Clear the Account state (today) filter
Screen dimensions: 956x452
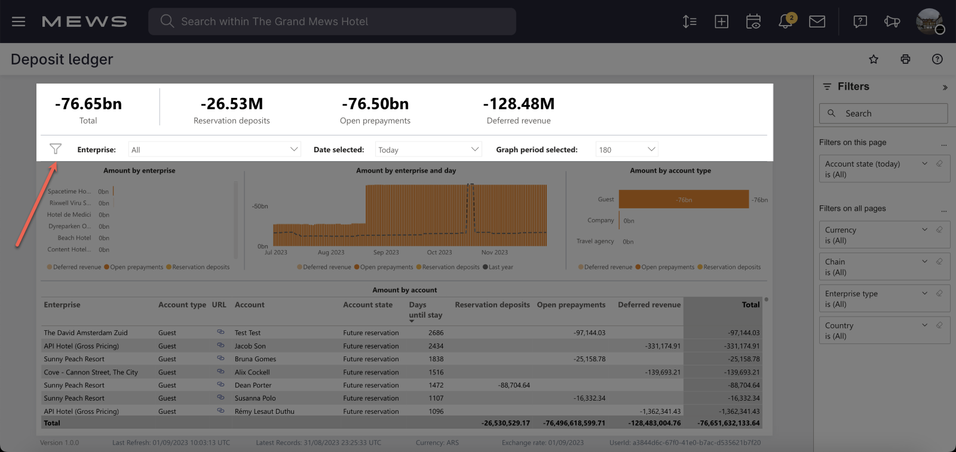click(939, 164)
